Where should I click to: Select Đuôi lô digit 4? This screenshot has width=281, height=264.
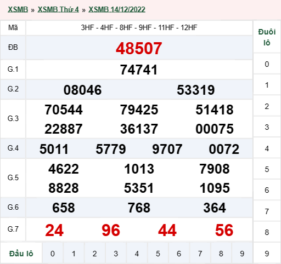click(x=267, y=148)
